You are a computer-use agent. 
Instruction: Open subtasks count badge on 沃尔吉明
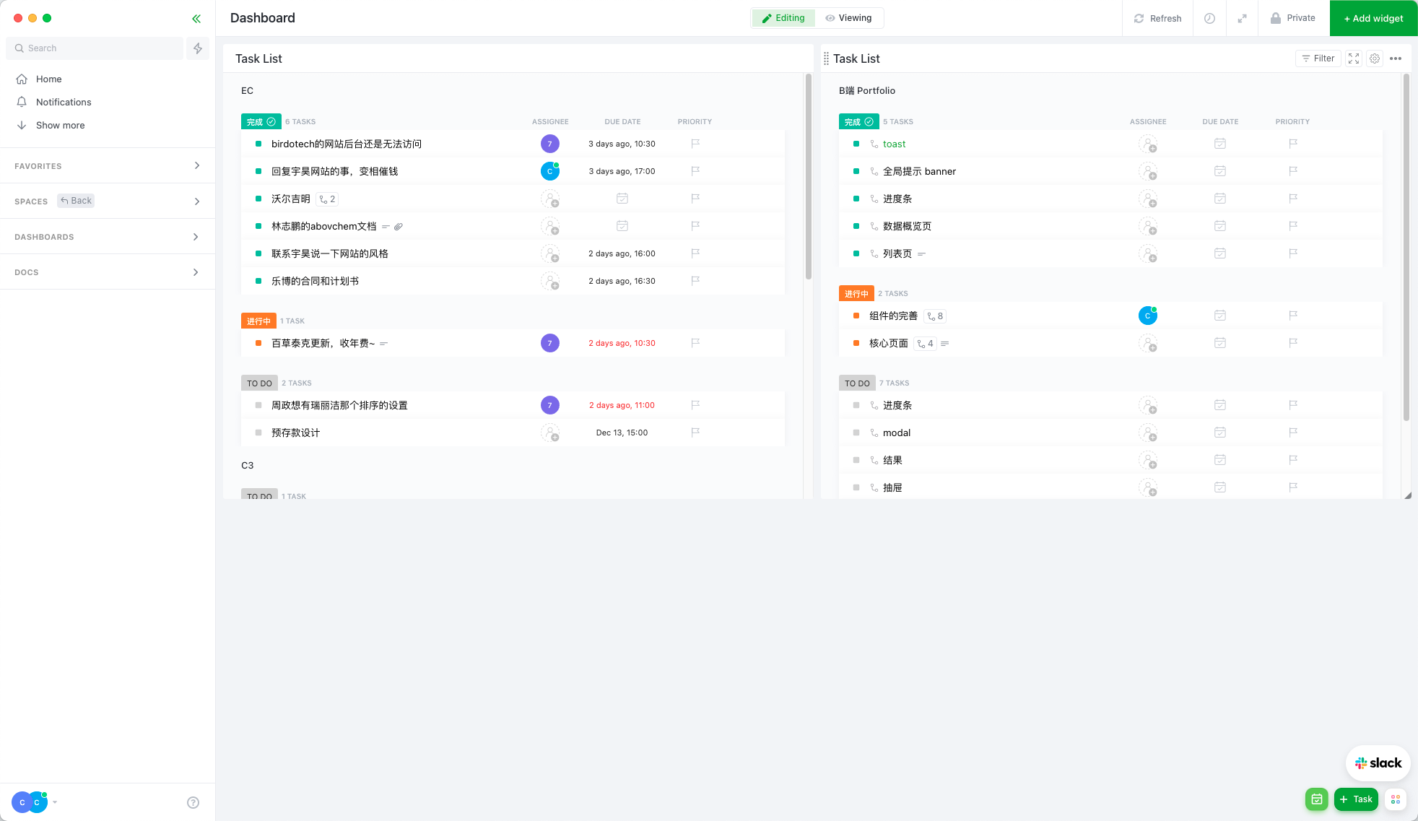(x=327, y=199)
